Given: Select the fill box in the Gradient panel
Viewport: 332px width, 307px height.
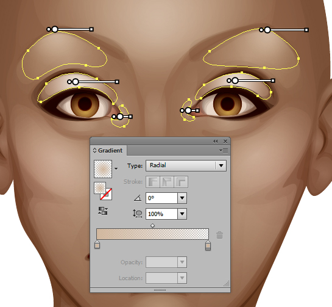Looking at the screenshot, I should 100,188.
